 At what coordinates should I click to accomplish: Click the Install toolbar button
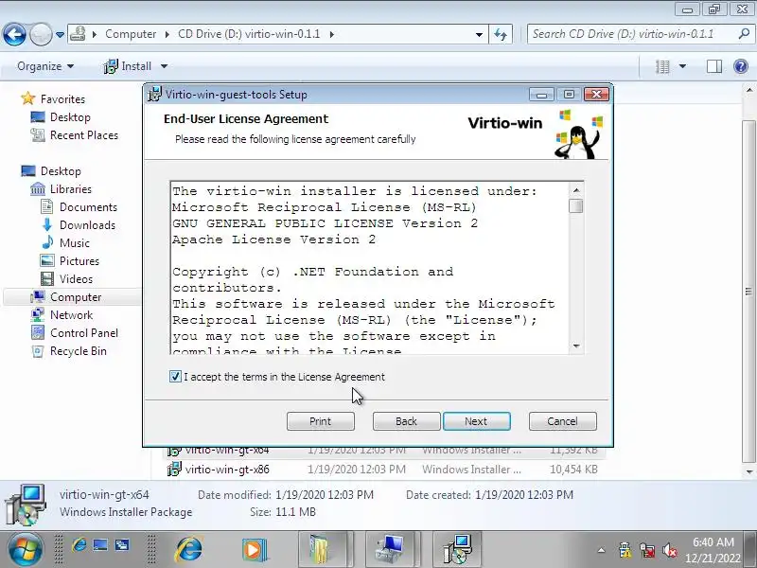[x=128, y=66]
